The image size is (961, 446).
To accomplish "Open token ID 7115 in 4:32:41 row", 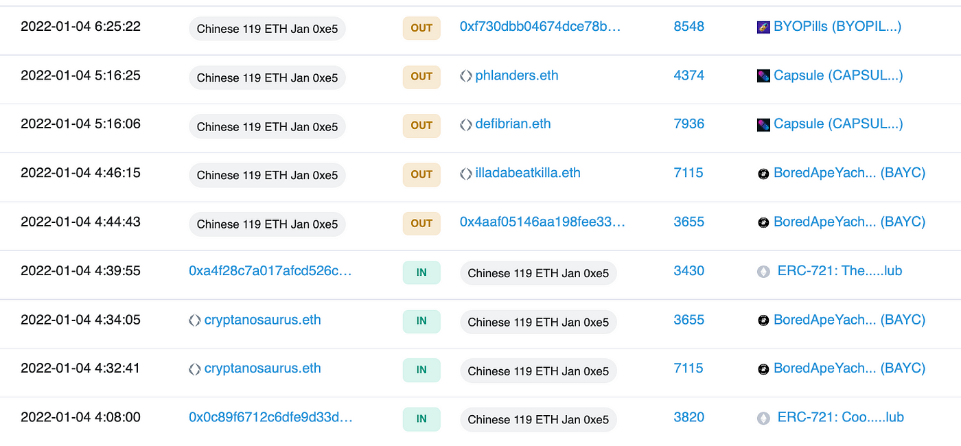I will [688, 368].
